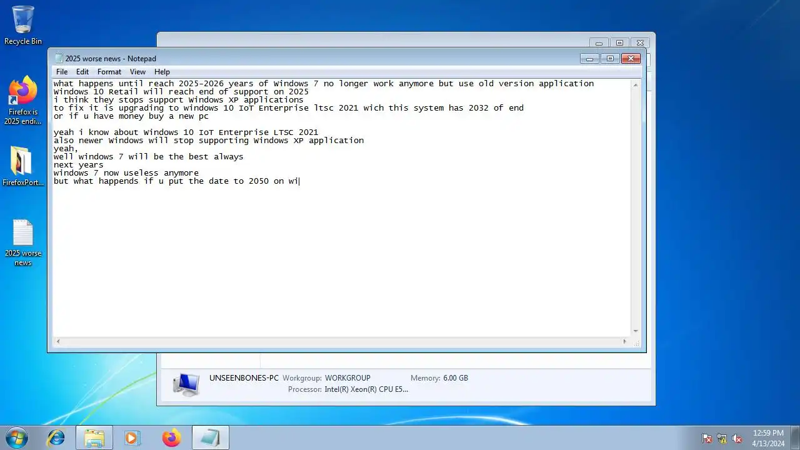800x450 pixels.
Task: Click the Notepad vertical scrollbar up arrow
Action: coord(636,84)
